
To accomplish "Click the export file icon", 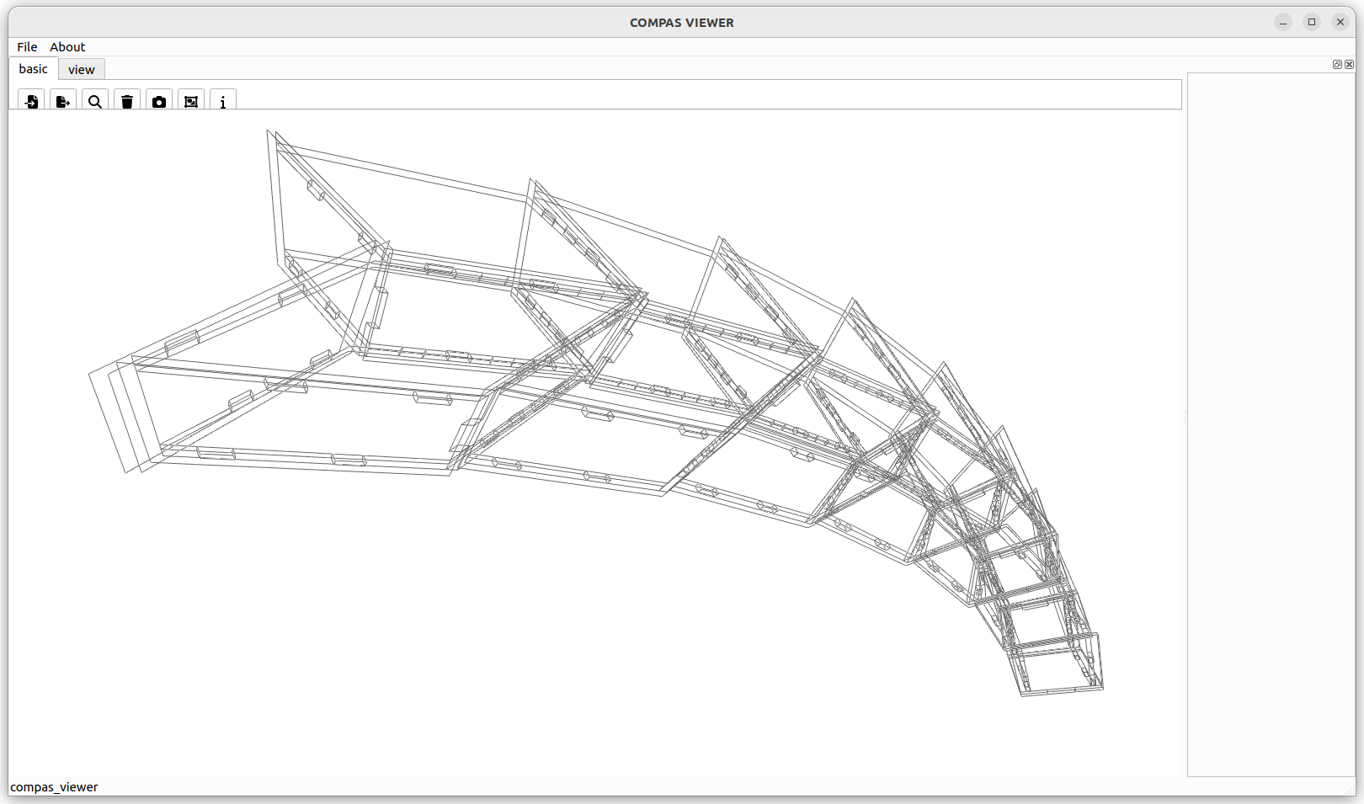I will coord(63,101).
